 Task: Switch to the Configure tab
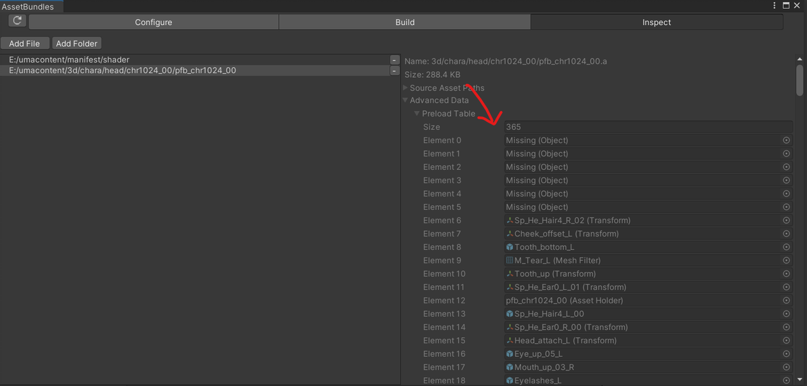(154, 22)
